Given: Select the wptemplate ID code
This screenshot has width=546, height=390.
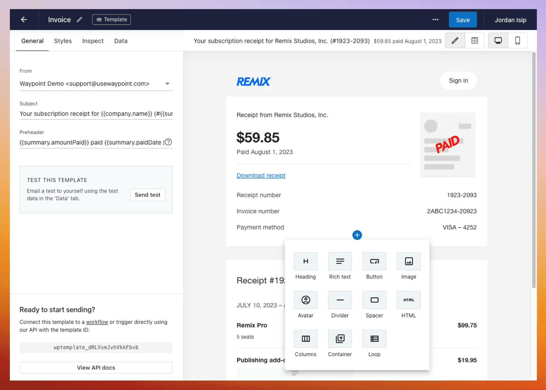Looking at the screenshot, I should click(96, 348).
